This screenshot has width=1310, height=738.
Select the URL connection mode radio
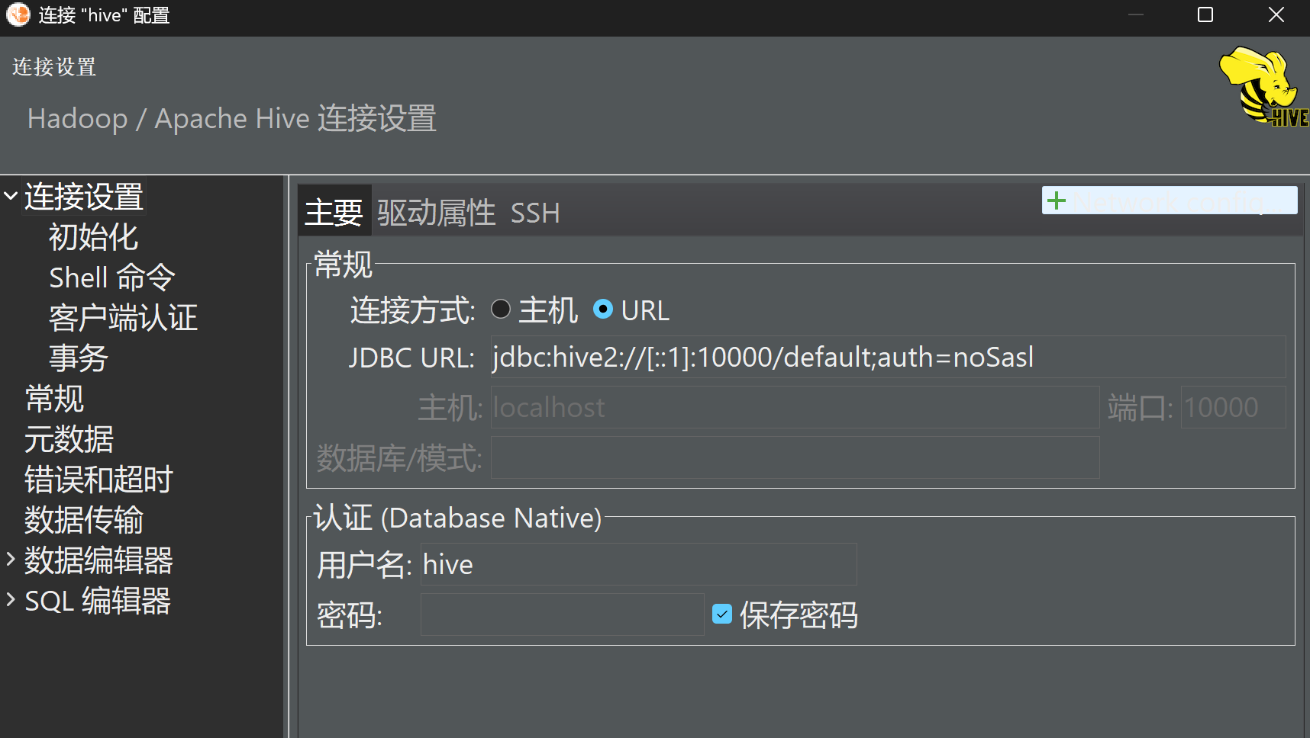(603, 309)
